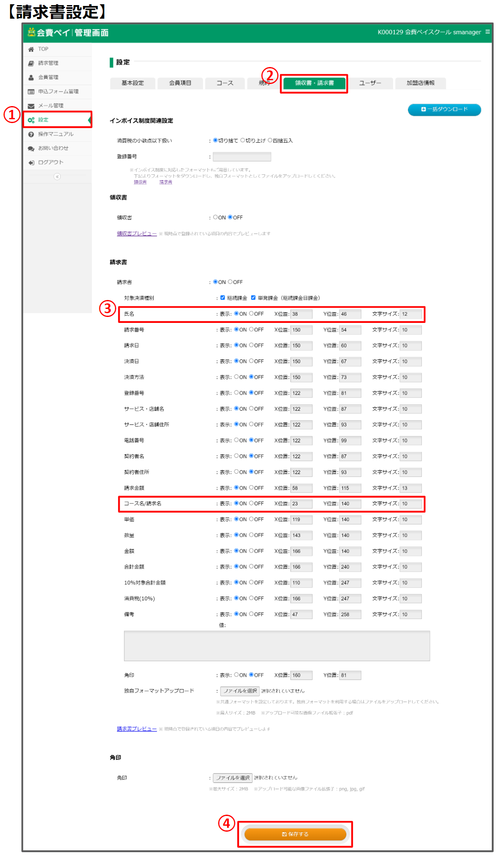This screenshot has width=497, height=855.
Task: Open 申込フォーム管理 in the sidebar
Action: 57,92
